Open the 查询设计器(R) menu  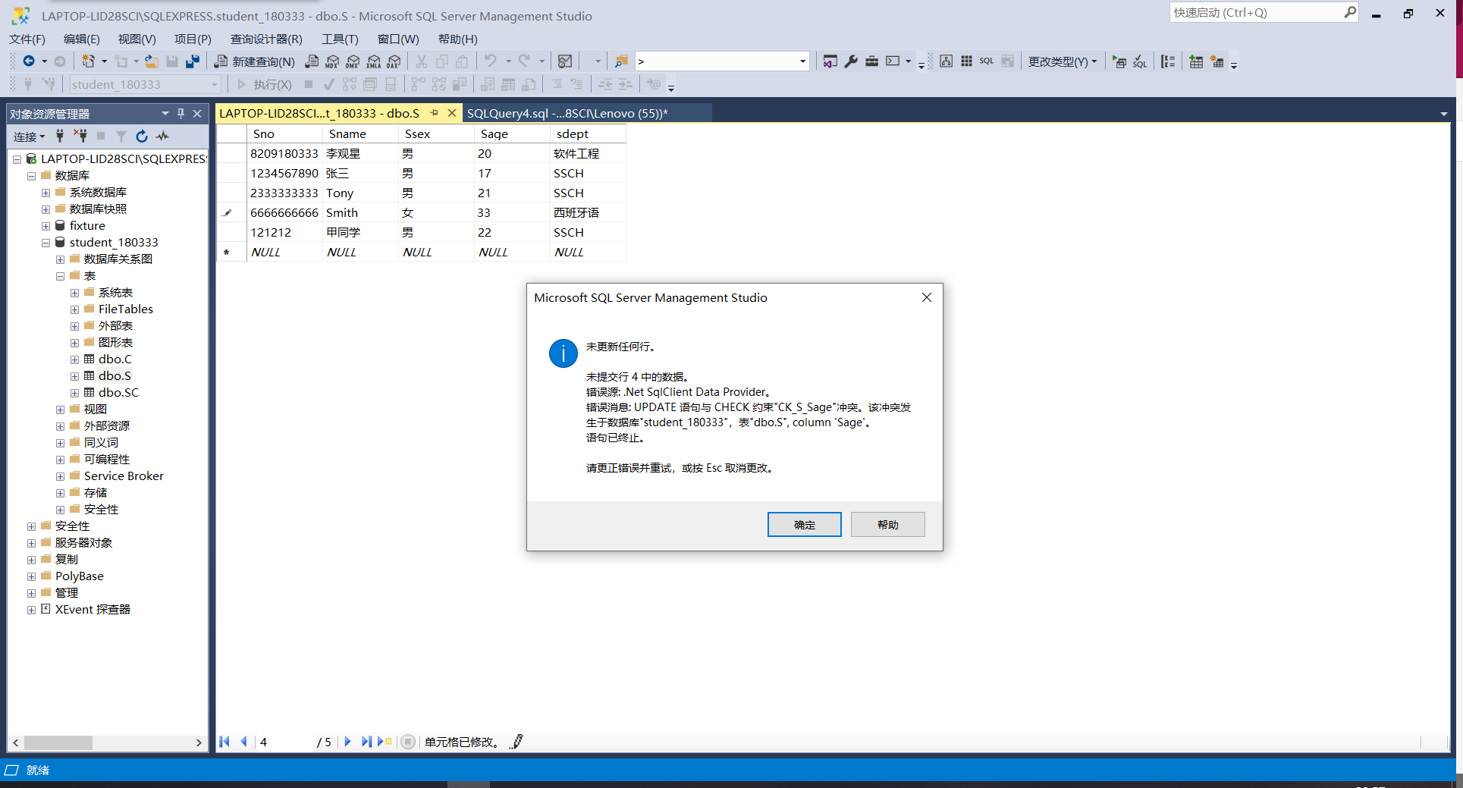(266, 39)
